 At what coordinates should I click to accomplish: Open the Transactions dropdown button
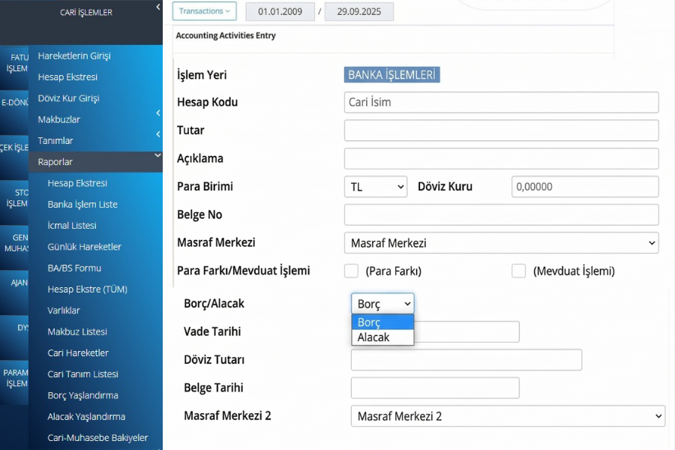click(x=205, y=11)
